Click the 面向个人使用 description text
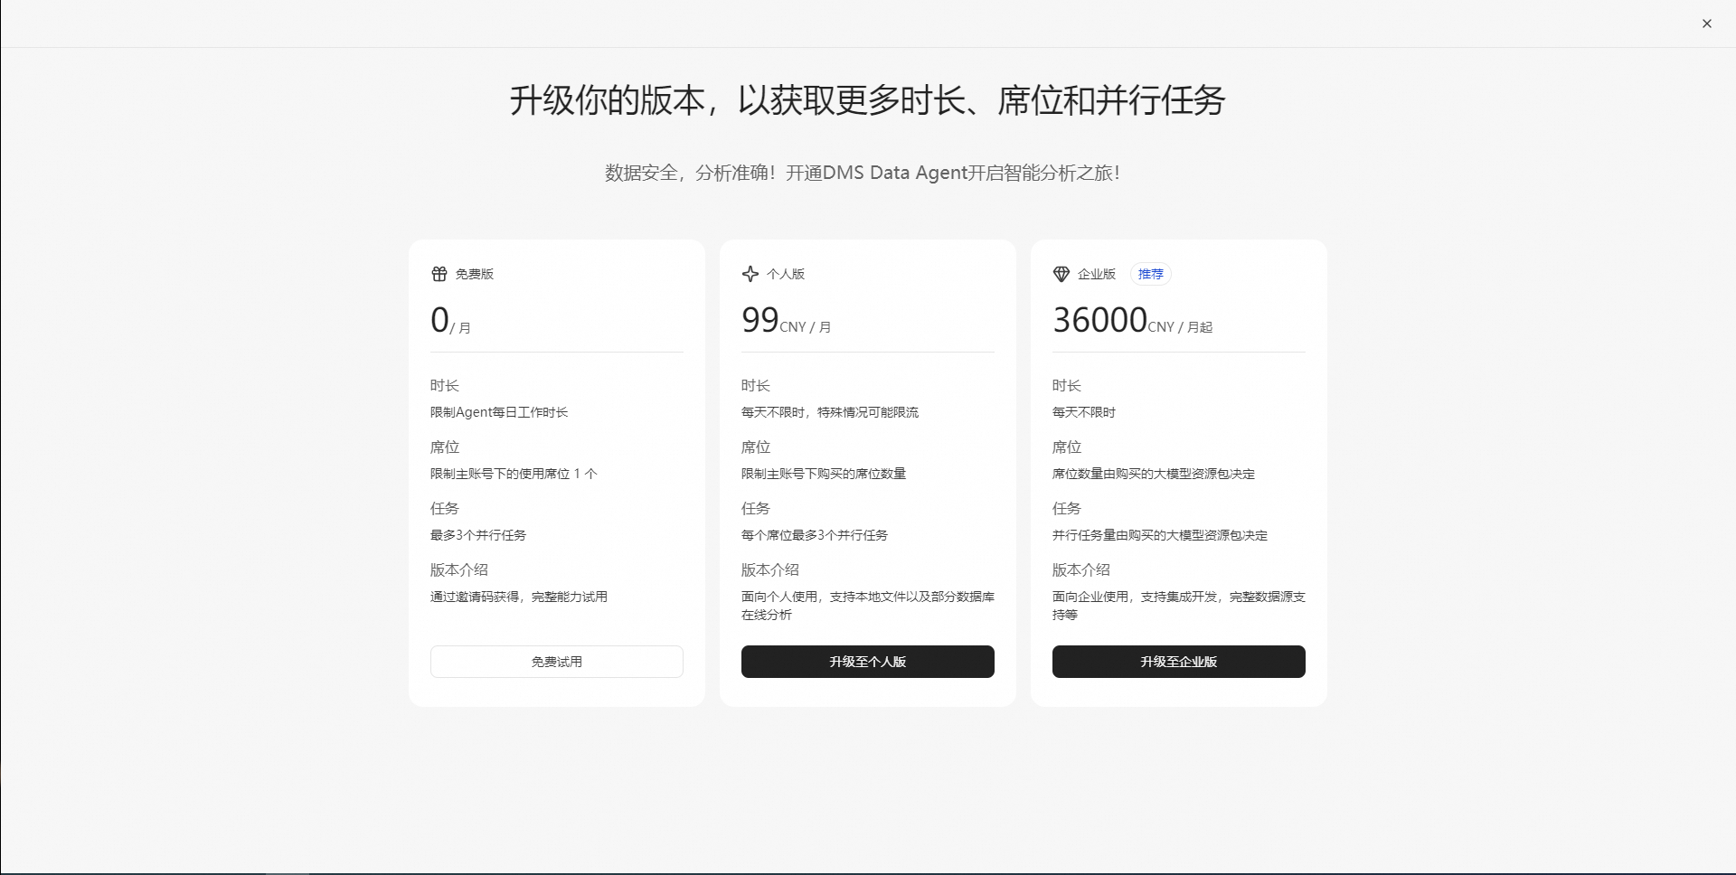1736x875 pixels. pyautogui.click(x=868, y=606)
